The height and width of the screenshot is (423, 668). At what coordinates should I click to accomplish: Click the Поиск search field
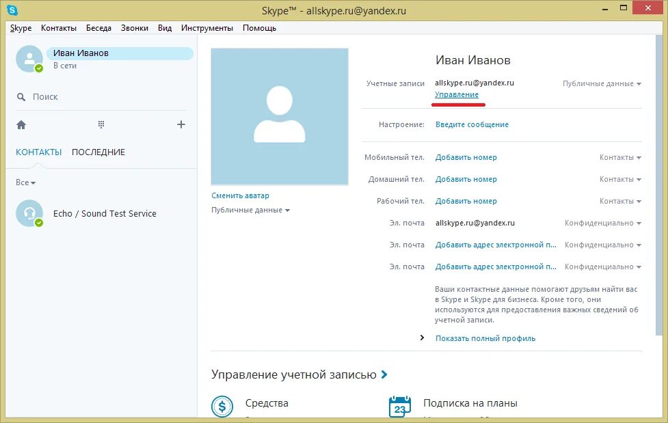click(101, 97)
